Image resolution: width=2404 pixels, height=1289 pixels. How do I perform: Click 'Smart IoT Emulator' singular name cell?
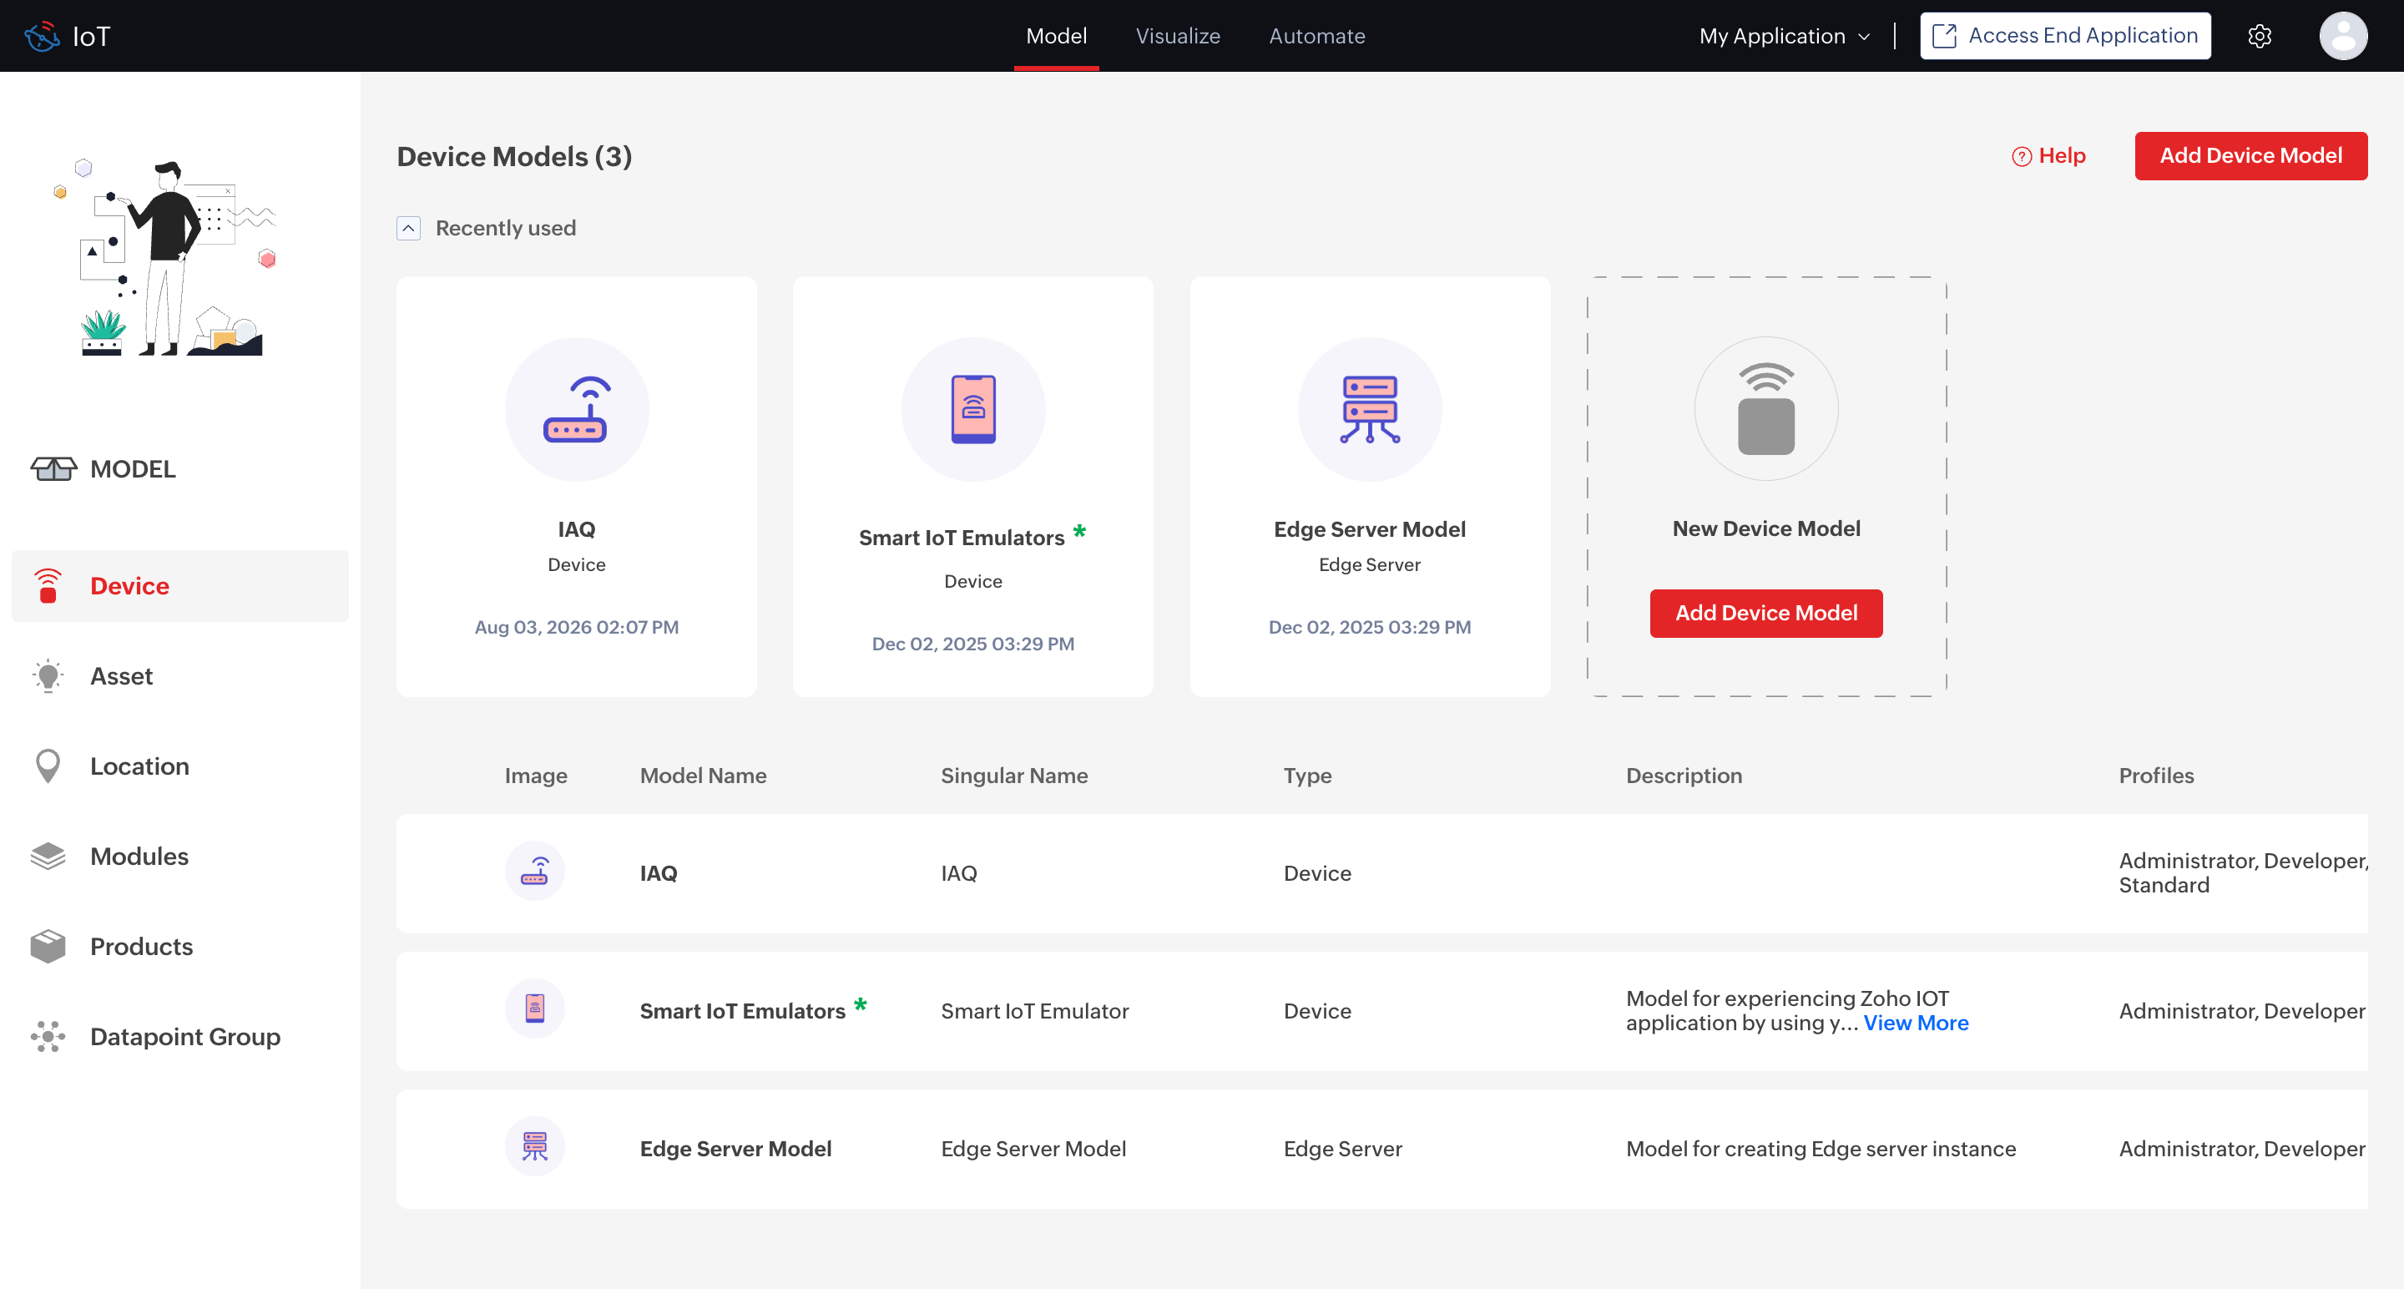[x=1034, y=1011]
